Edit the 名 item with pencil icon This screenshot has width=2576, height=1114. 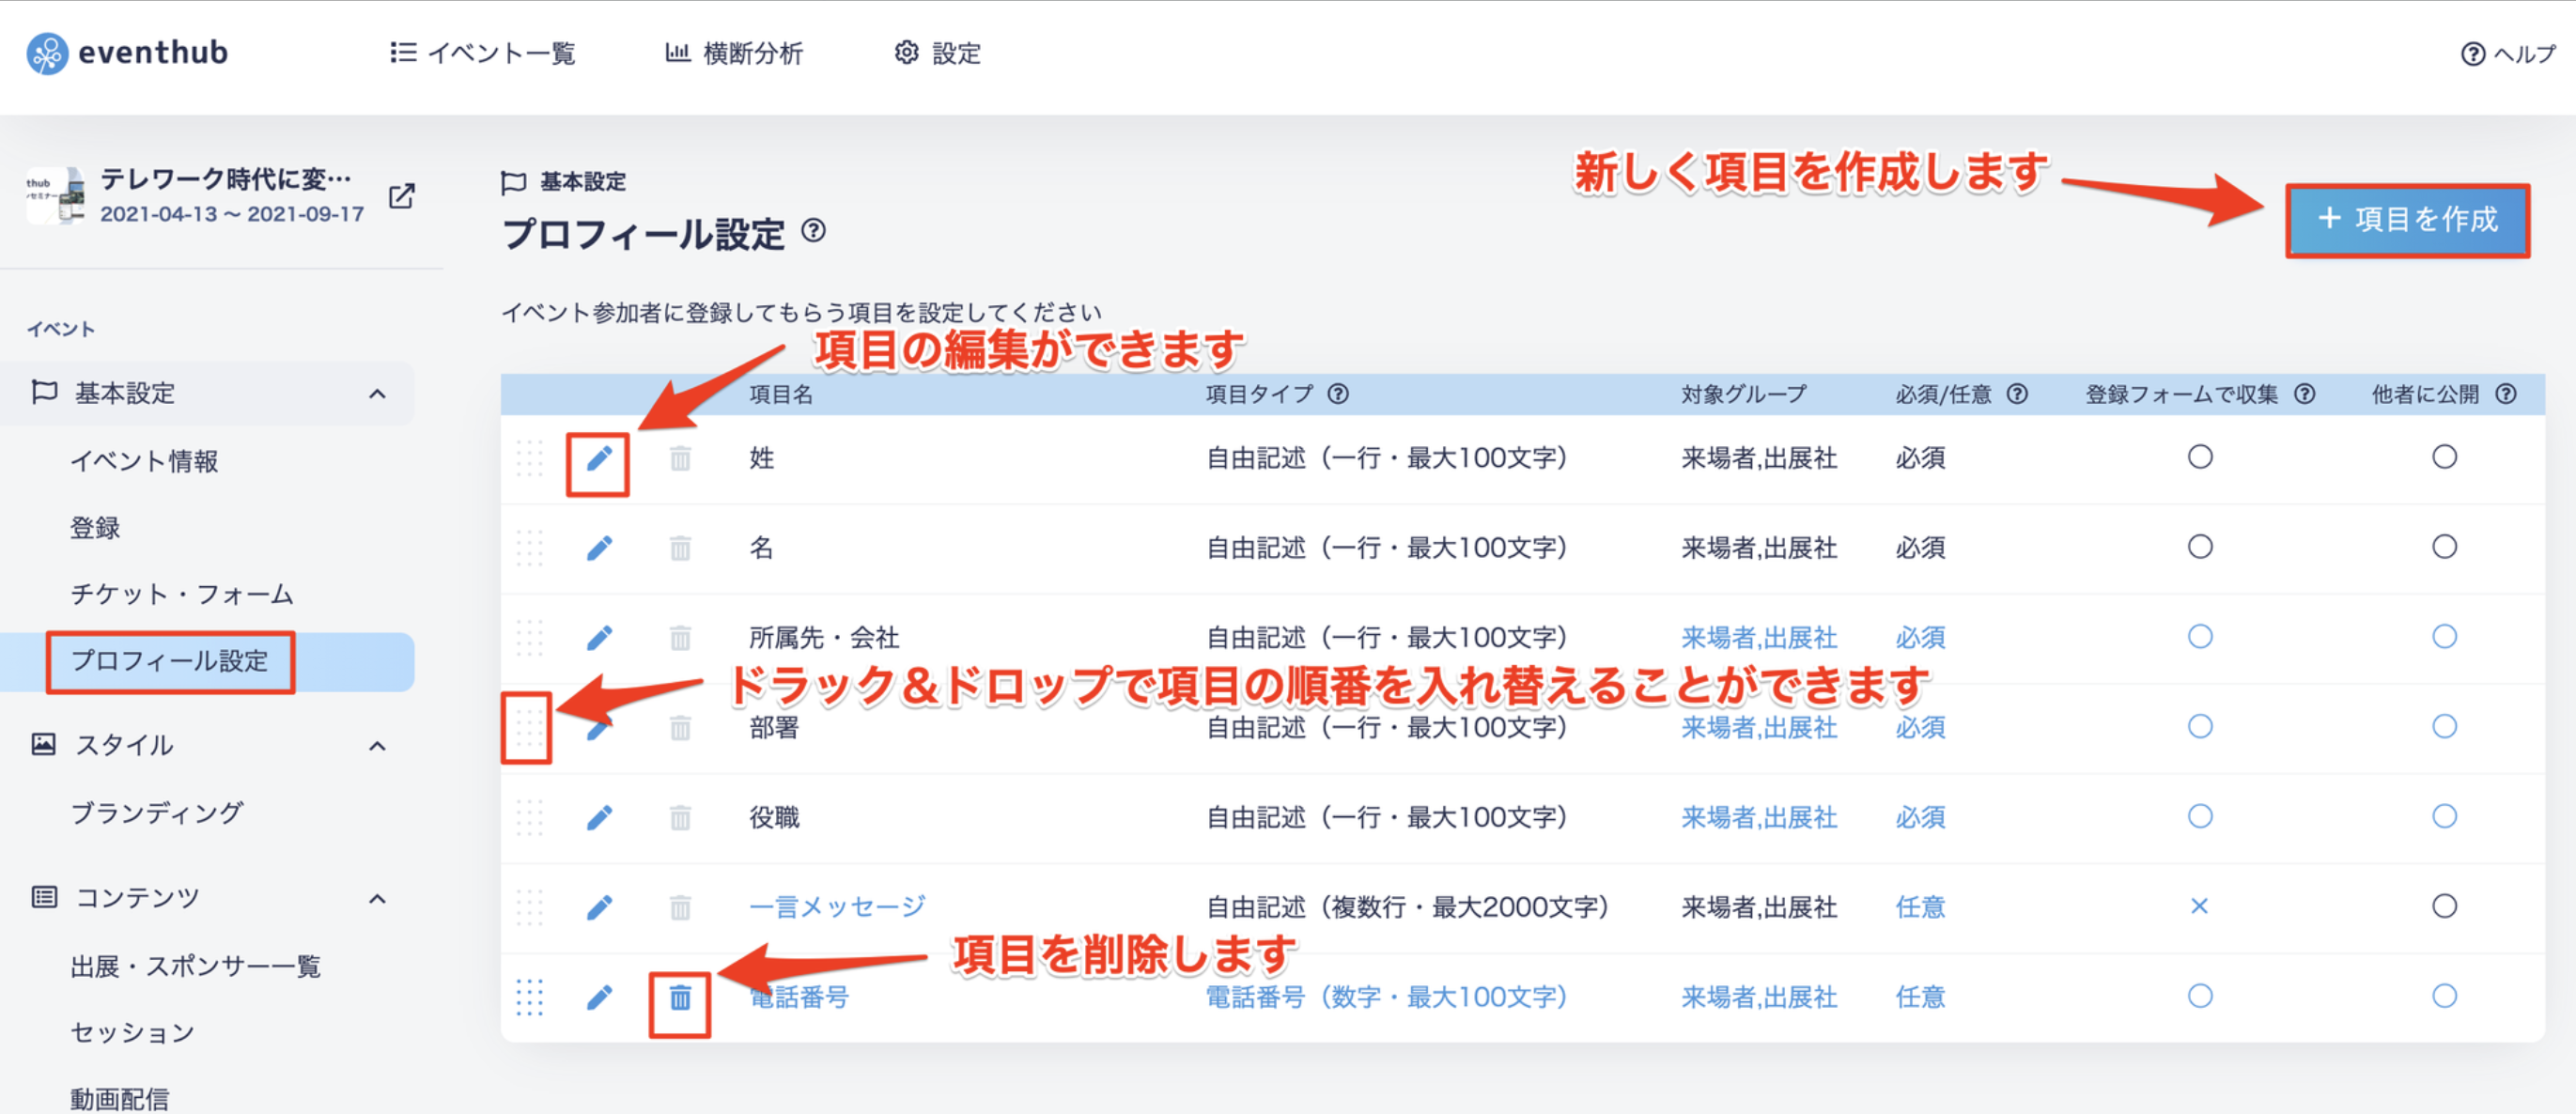click(599, 548)
